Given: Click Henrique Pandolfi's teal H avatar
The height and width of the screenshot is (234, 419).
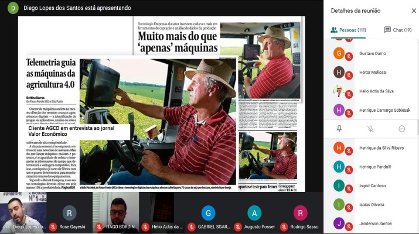Looking at the screenshot, I should pyautogui.click(x=339, y=167).
